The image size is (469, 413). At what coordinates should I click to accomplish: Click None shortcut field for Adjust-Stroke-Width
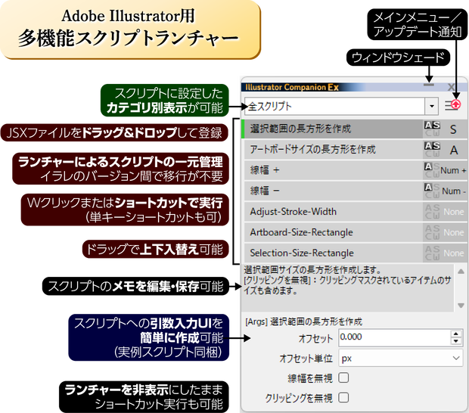[x=453, y=212]
